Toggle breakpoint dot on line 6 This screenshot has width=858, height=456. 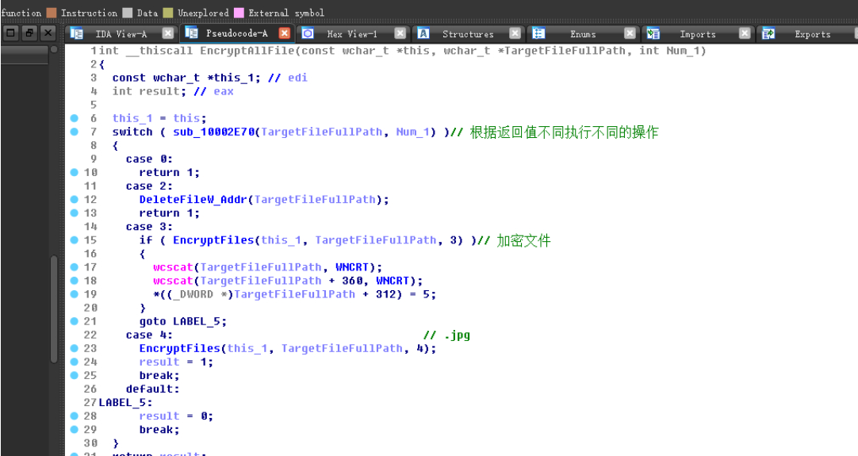coord(75,118)
